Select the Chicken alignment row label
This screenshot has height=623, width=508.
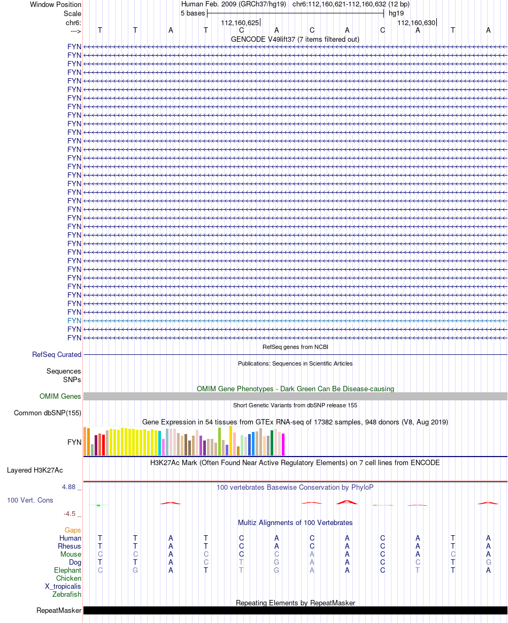pos(68,578)
